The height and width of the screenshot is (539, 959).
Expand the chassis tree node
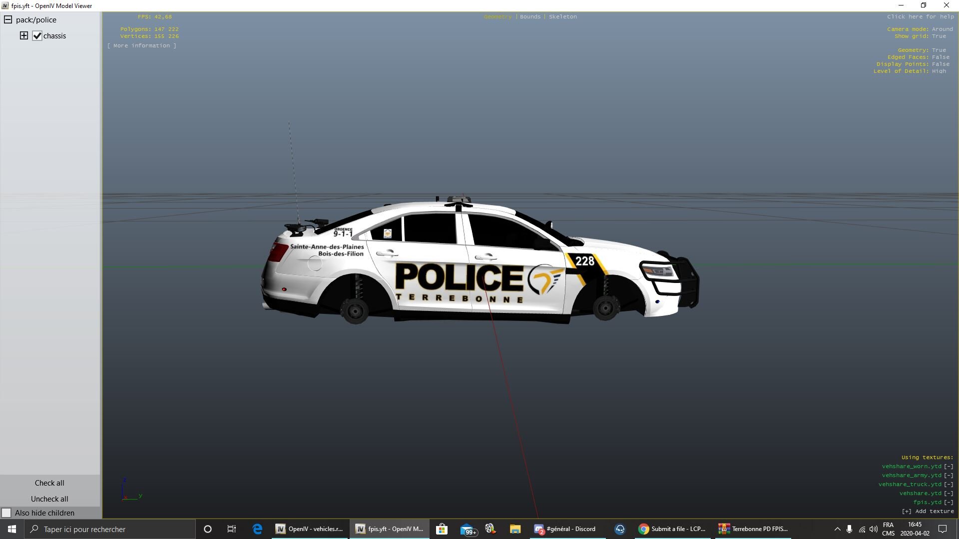[x=23, y=35]
